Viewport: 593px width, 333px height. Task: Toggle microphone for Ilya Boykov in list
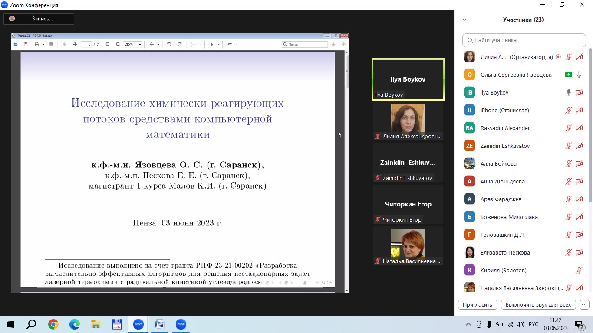coord(569,92)
